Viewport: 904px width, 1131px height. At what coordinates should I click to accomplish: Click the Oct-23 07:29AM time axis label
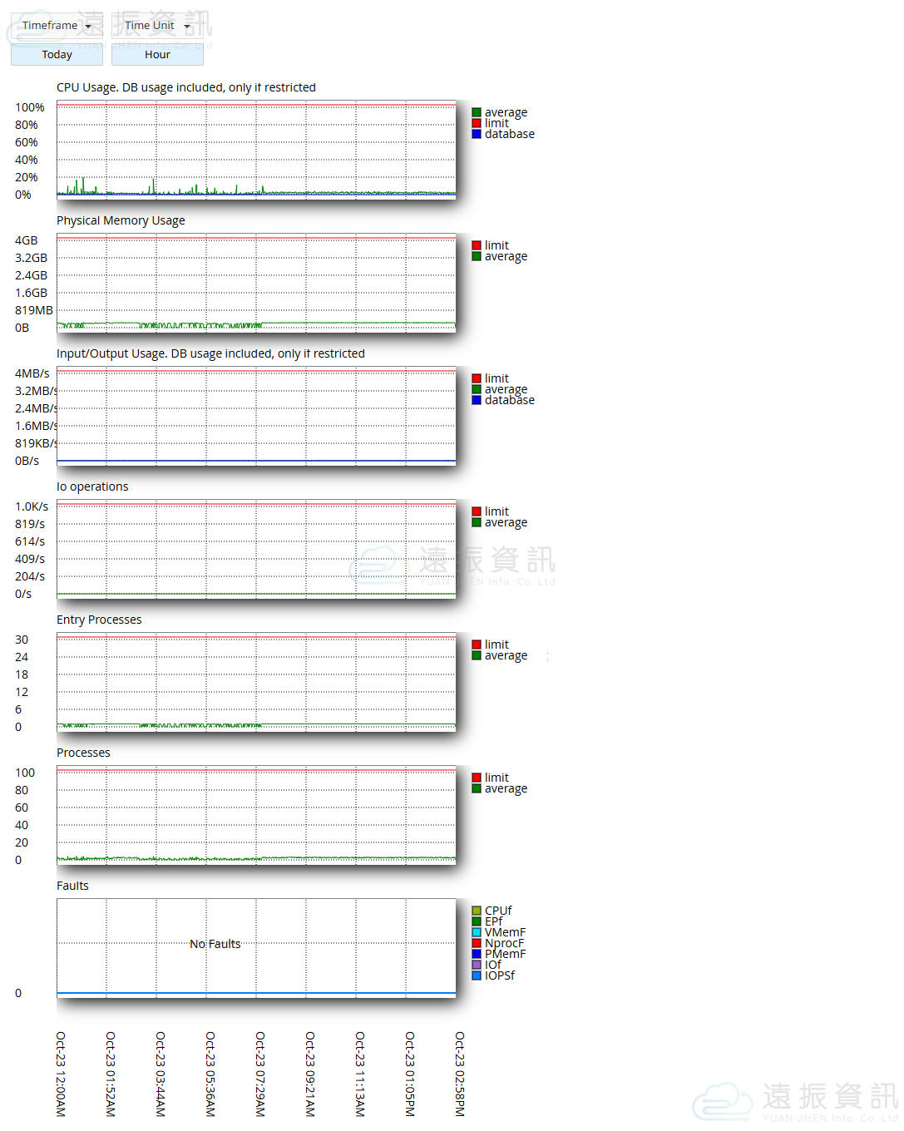pyautogui.click(x=260, y=1074)
